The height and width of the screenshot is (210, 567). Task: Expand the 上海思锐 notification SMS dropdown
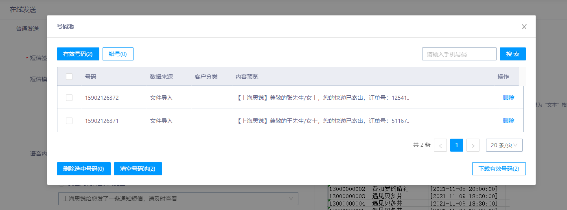178,199
